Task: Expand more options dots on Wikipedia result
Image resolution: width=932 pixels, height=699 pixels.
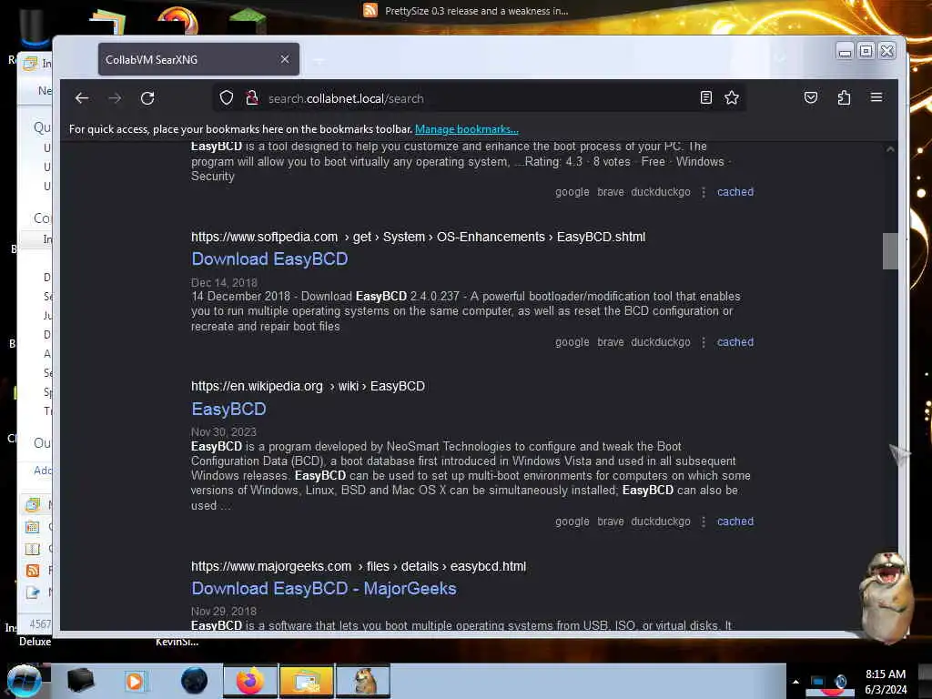Action: (704, 522)
